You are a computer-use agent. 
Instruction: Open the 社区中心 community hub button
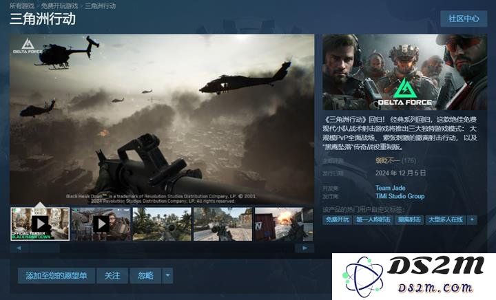pos(464,19)
